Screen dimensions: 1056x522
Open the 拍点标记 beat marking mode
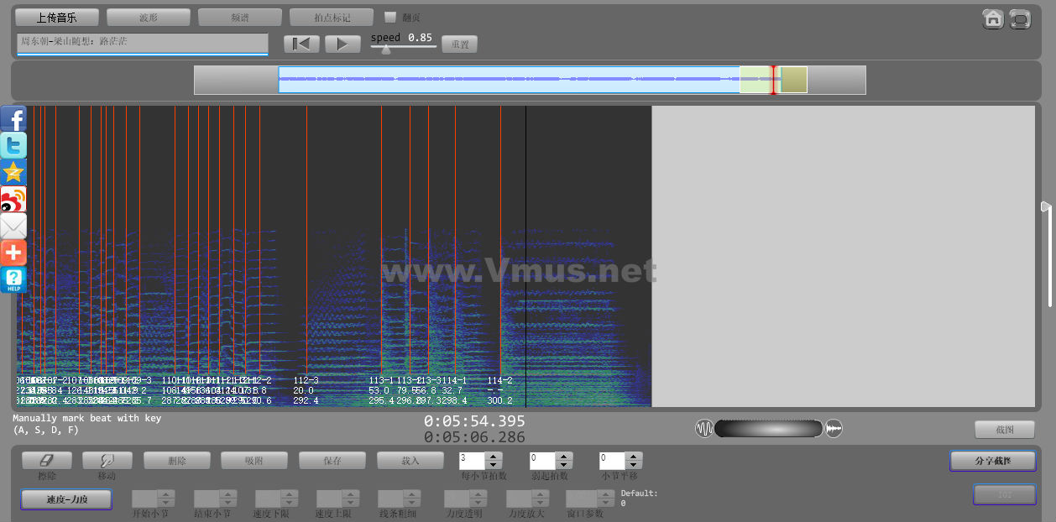tap(332, 17)
